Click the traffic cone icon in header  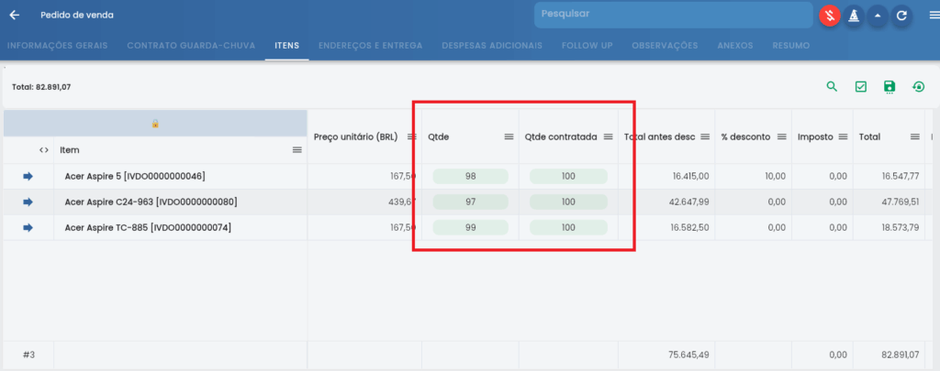pos(854,16)
